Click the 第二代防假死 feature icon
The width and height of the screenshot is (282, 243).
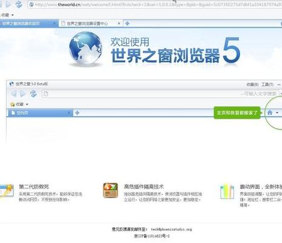(x=7, y=191)
